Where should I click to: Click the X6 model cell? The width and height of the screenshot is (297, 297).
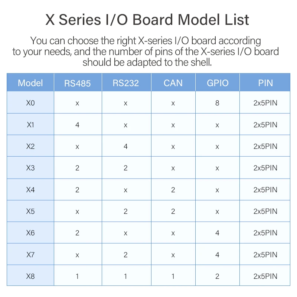pyautogui.click(x=30, y=233)
